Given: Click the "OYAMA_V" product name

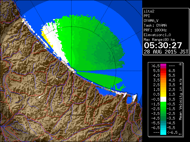Looking at the screenshot, I should tap(151, 21).
